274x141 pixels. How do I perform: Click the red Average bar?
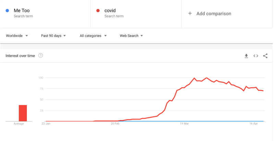pos(23,113)
